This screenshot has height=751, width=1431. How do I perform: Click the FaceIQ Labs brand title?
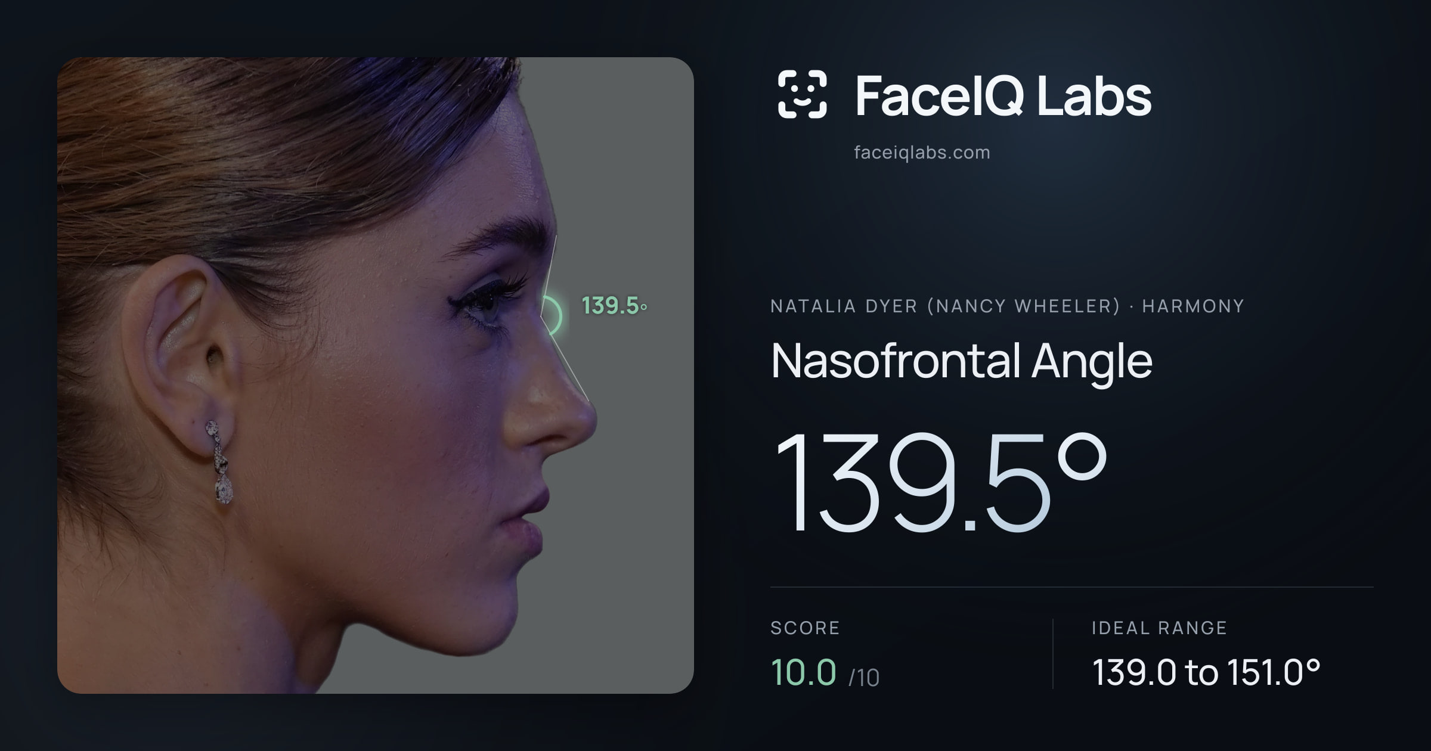pyautogui.click(x=1003, y=95)
